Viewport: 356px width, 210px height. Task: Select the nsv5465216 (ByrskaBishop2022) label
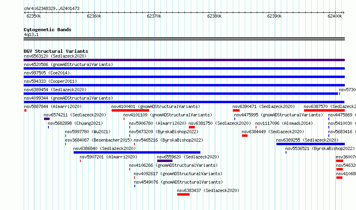click(x=168, y=140)
